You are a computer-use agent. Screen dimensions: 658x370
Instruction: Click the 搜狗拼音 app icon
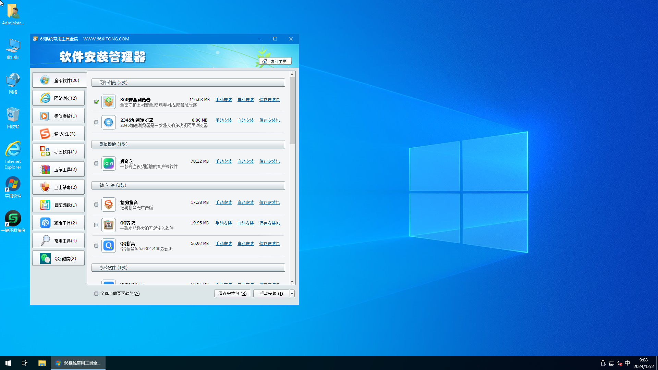pos(109,205)
